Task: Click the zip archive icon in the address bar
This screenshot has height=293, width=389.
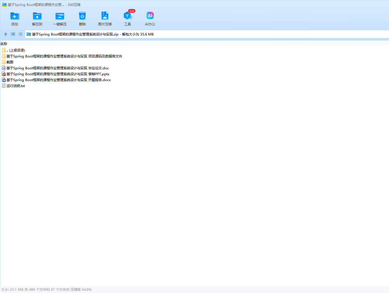Action: point(28,34)
